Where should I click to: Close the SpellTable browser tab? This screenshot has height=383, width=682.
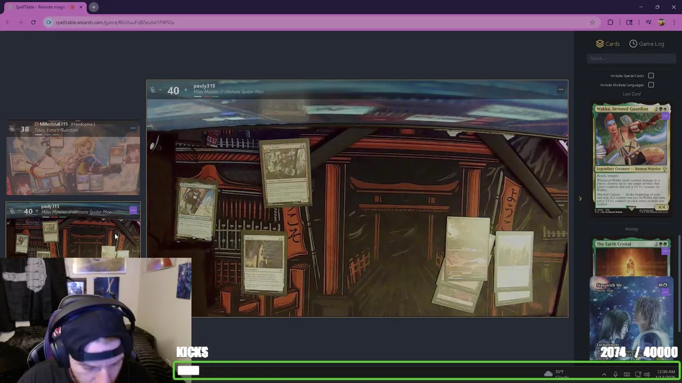81,7
